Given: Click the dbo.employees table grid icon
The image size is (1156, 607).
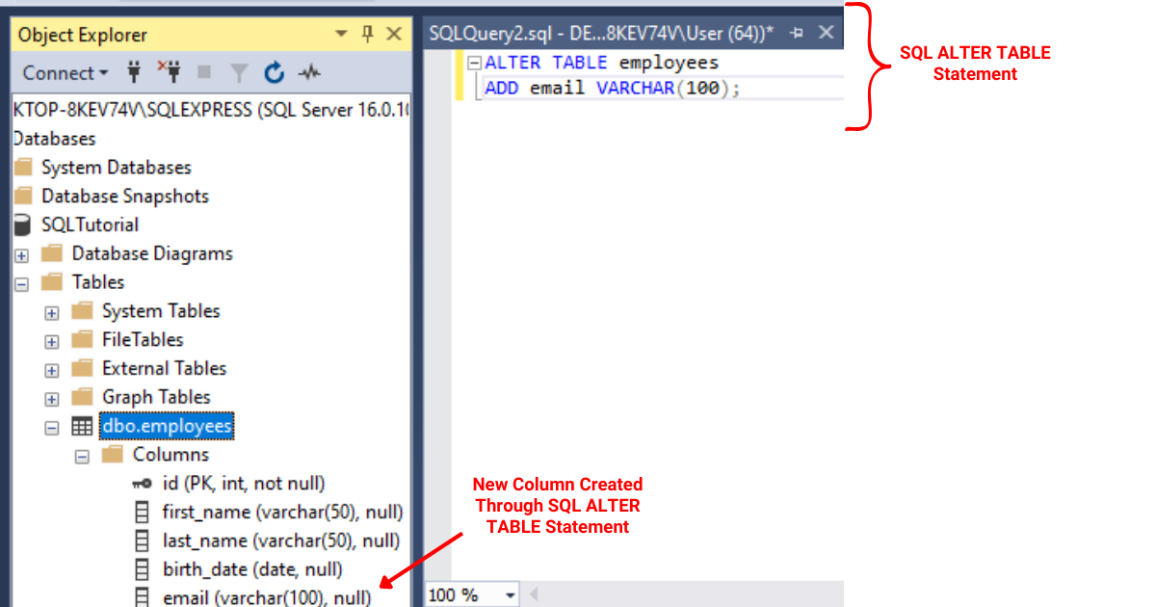Looking at the screenshot, I should click(83, 426).
